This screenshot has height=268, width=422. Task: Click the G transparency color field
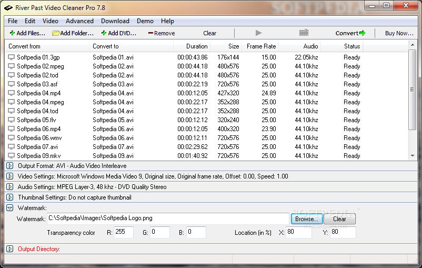click(160, 232)
